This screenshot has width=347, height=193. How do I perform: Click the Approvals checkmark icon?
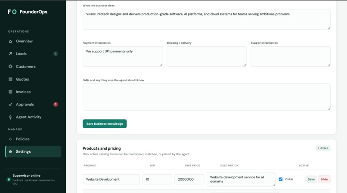point(10,104)
